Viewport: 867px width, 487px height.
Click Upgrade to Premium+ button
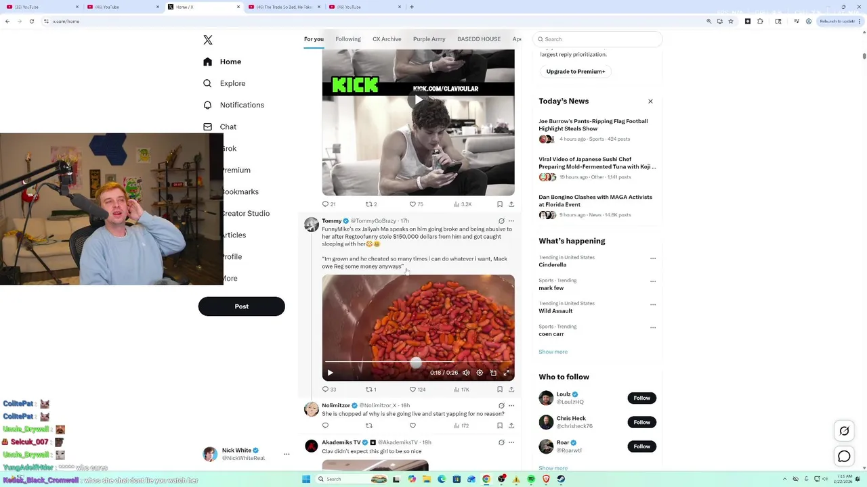coord(576,71)
